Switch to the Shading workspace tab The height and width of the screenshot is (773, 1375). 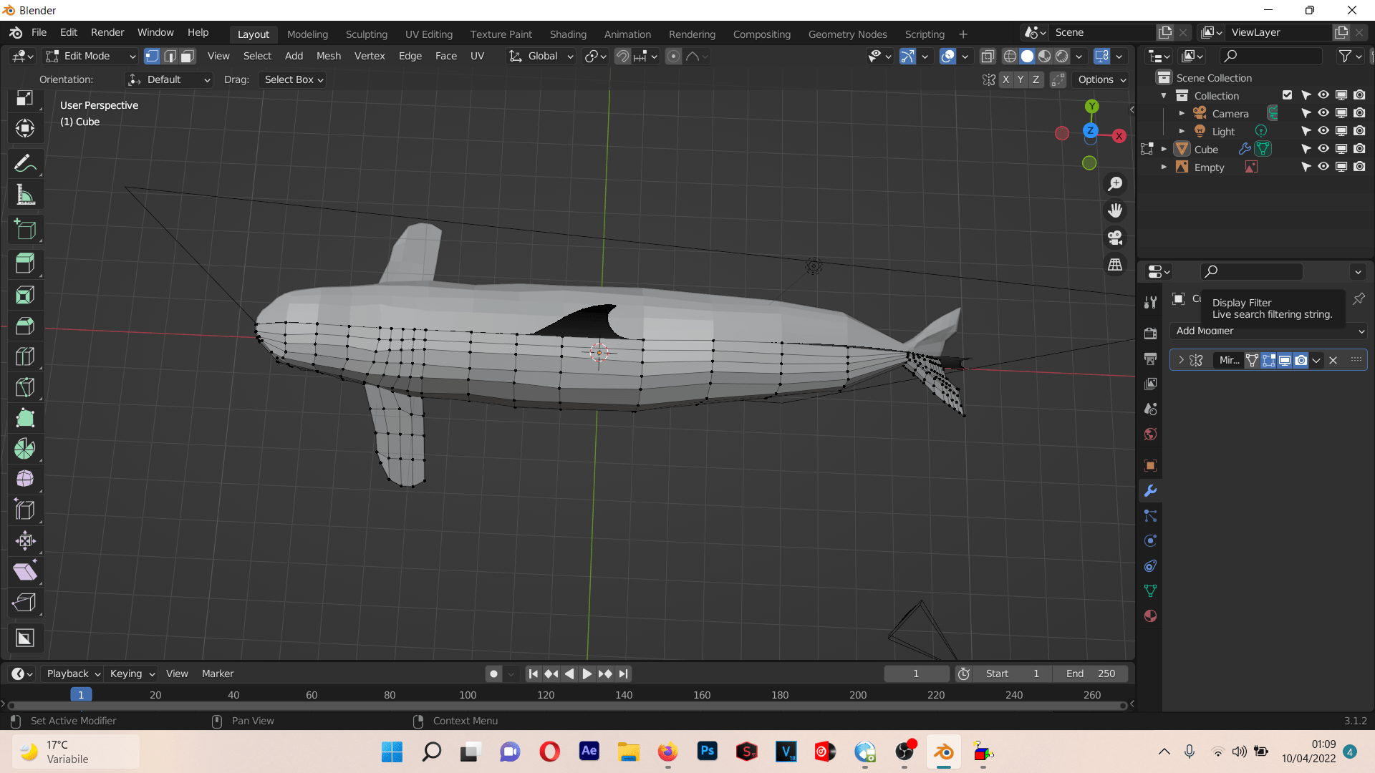coord(568,34)
